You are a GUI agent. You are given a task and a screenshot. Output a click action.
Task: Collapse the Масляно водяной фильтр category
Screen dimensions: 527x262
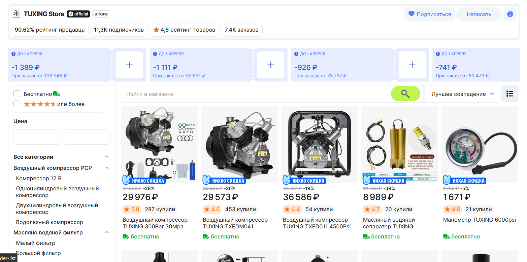coord(107,232)
